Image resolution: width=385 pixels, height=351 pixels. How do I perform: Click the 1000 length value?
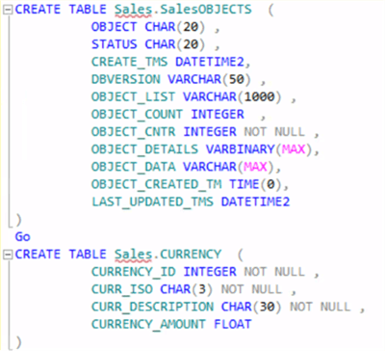260,96
